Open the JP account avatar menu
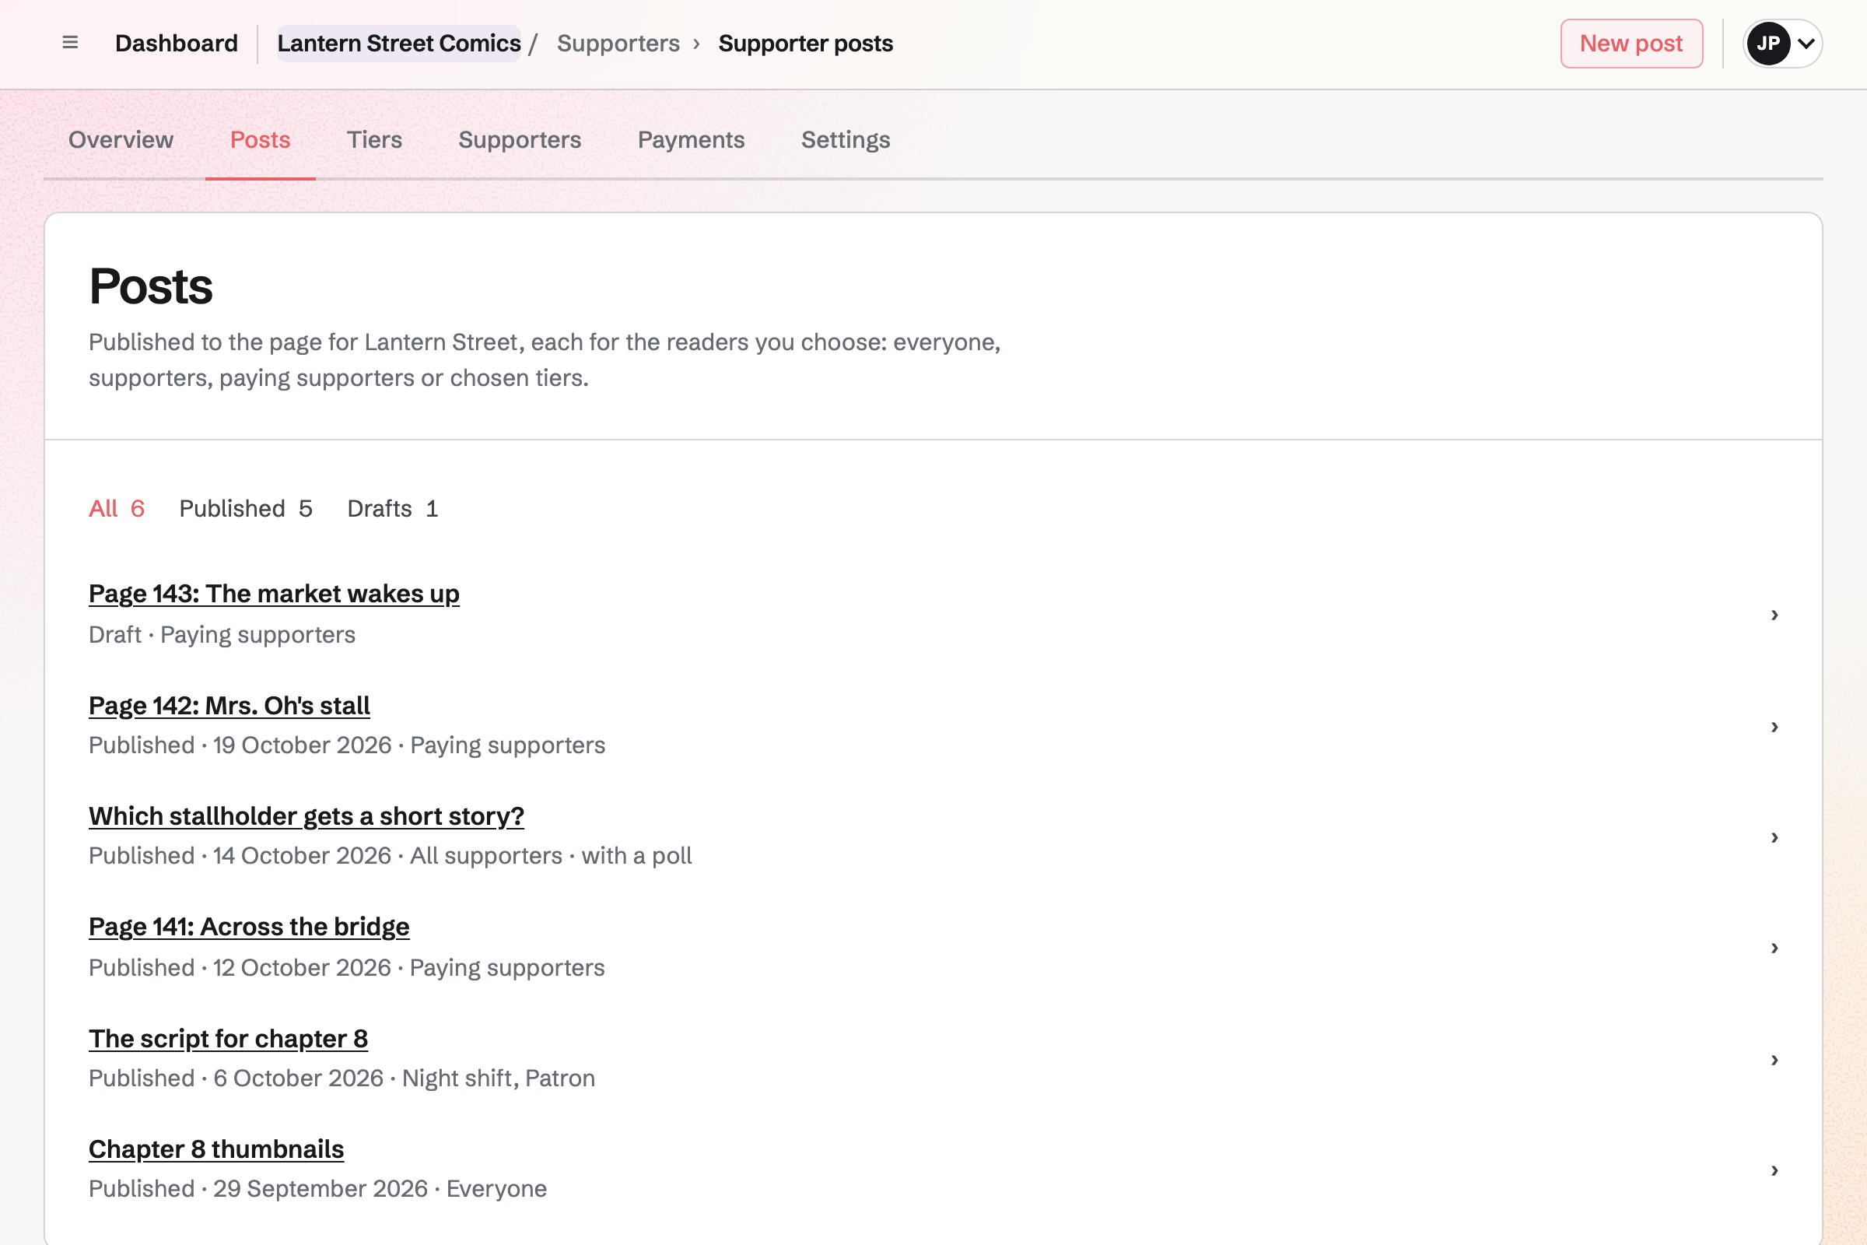Image resolution: width=1867 pixels, height=1245 pixels. point(1782,44)
